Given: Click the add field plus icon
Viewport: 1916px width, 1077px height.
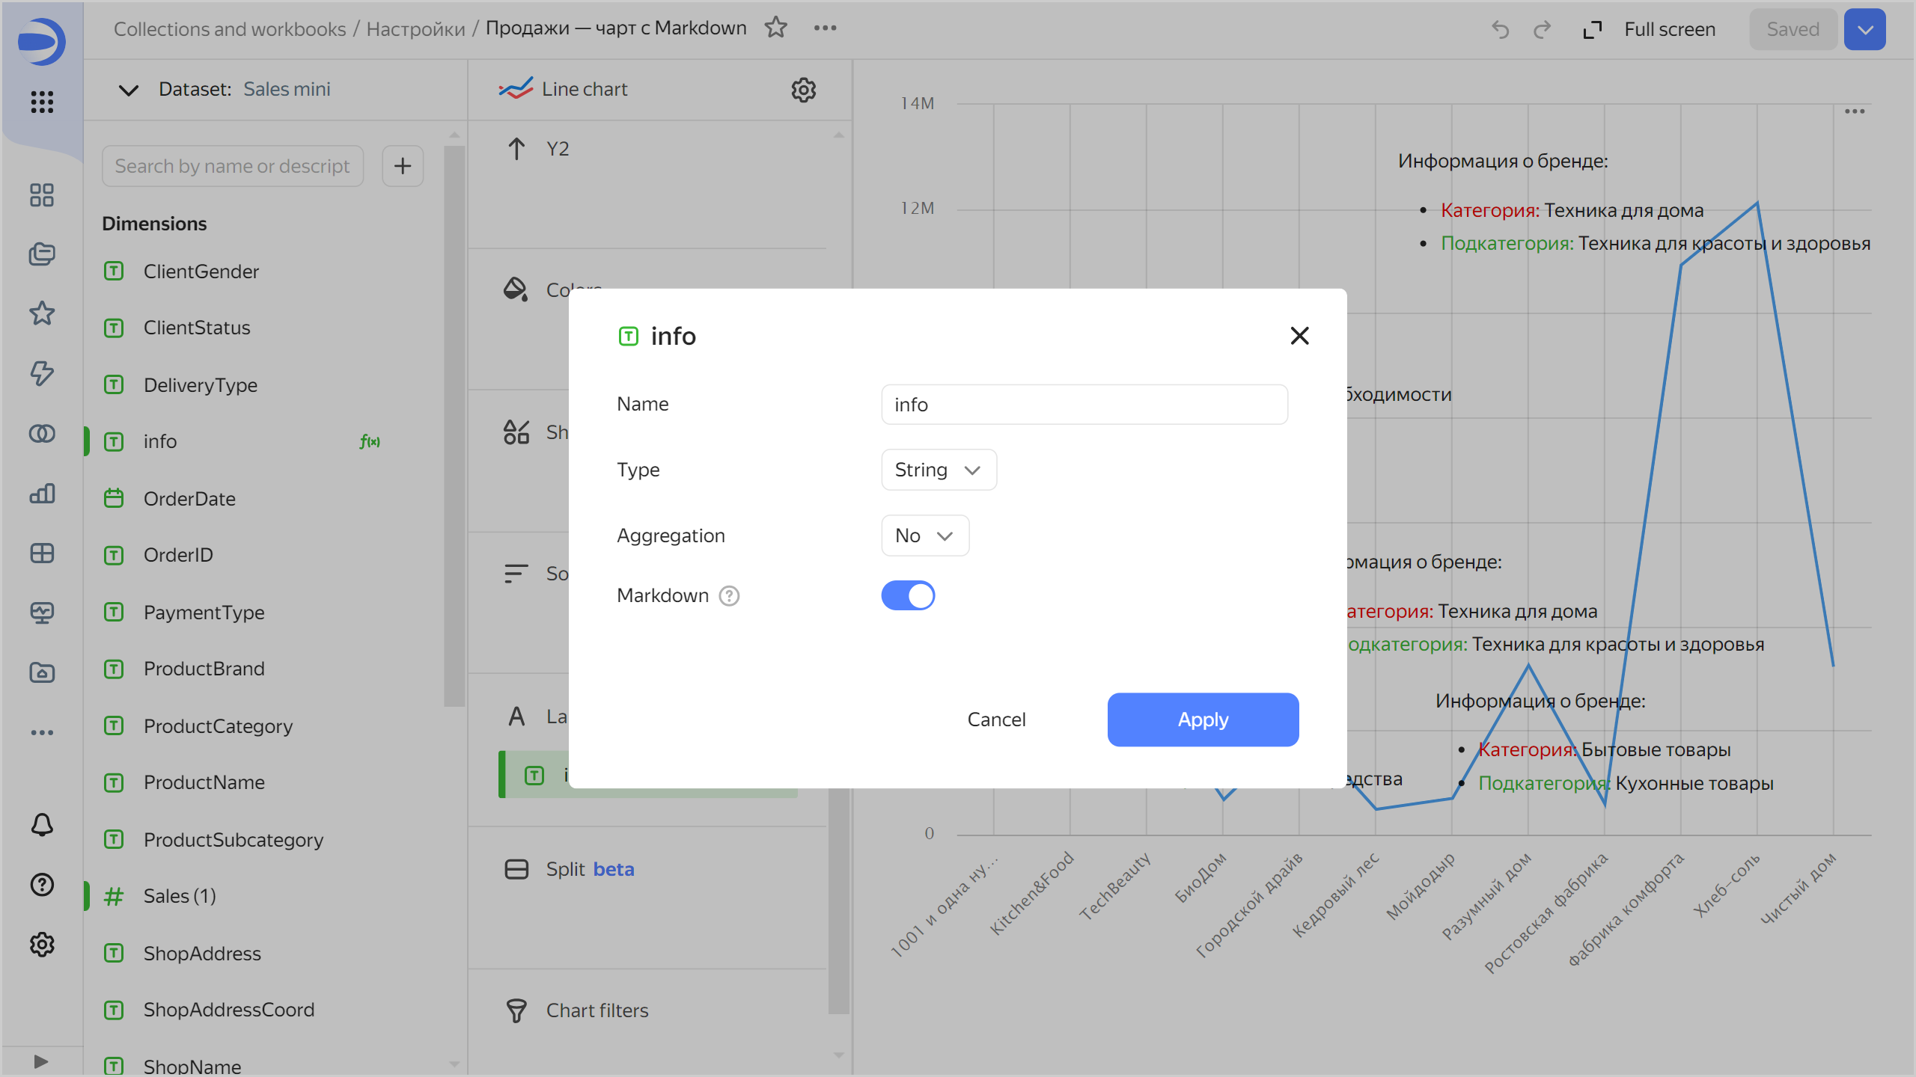Looking at the screenshot, I should [403, 166].
